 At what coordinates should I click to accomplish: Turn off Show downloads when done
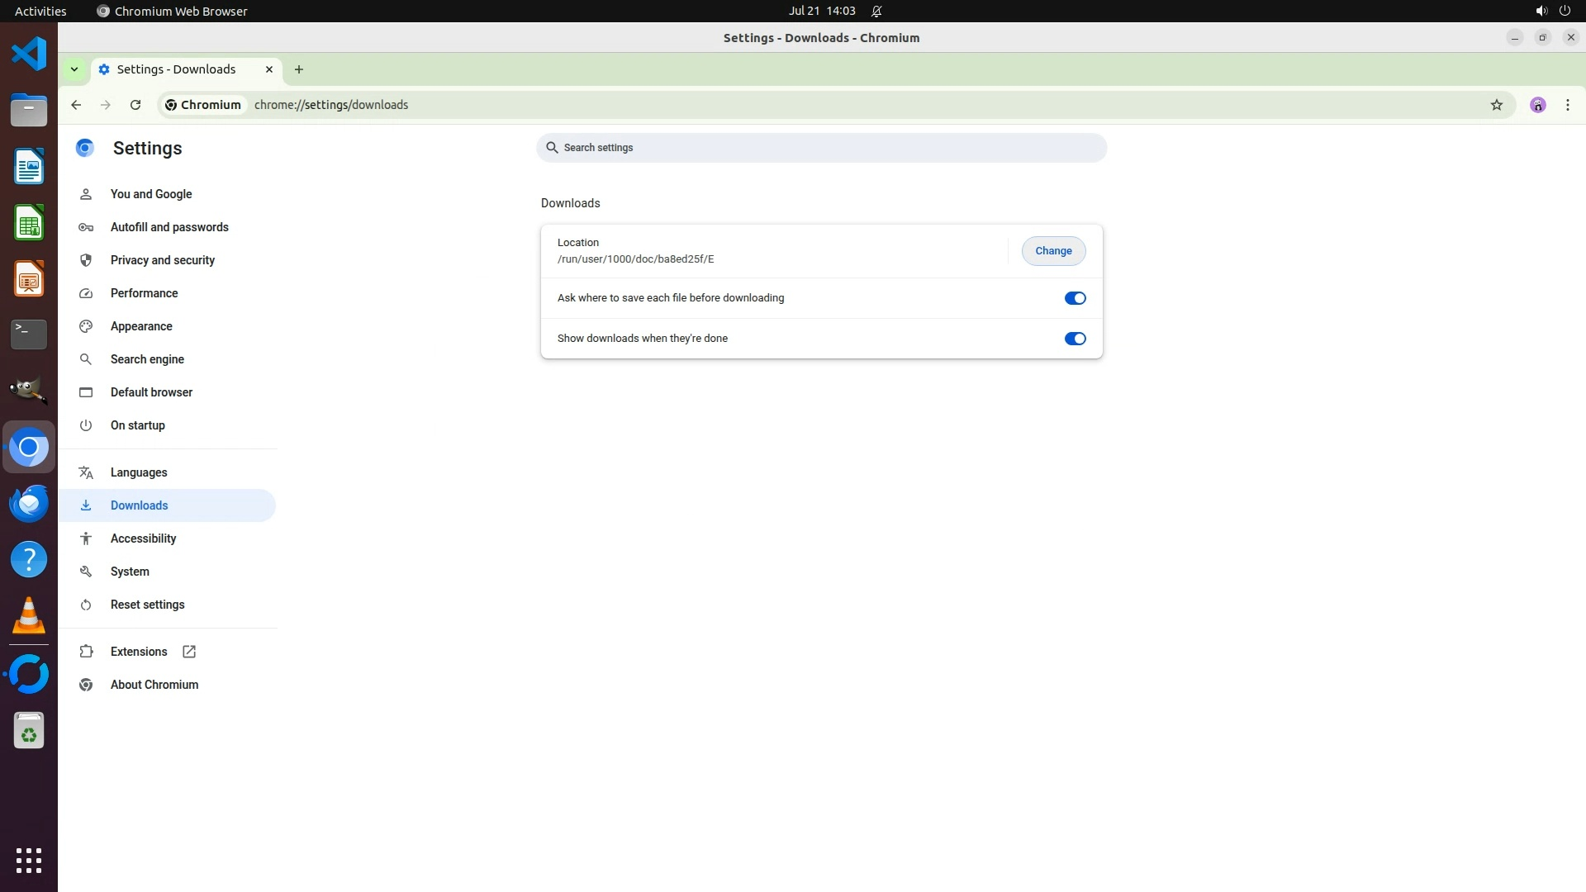(x=1075, y=339)
